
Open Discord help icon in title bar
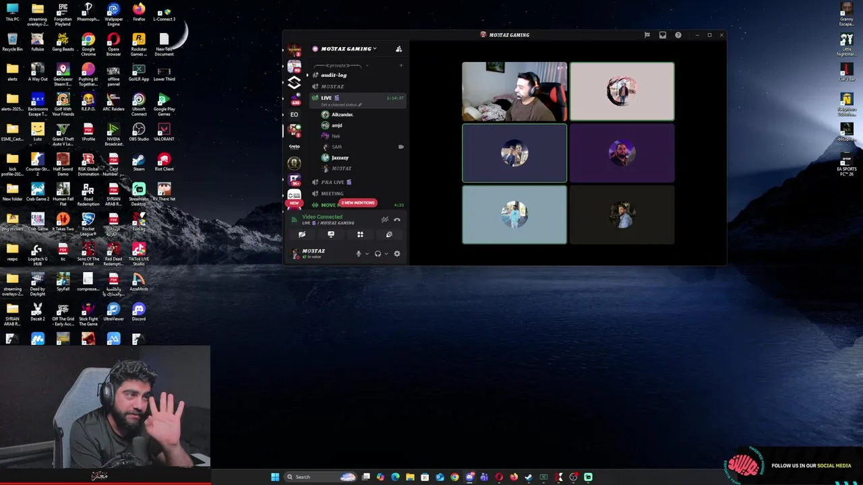[678, 35]
